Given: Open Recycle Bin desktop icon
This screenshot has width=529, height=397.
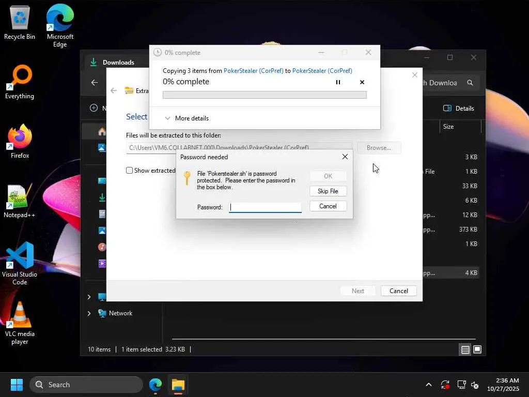Looking at the screenshot, I should [x=20, y=23].
